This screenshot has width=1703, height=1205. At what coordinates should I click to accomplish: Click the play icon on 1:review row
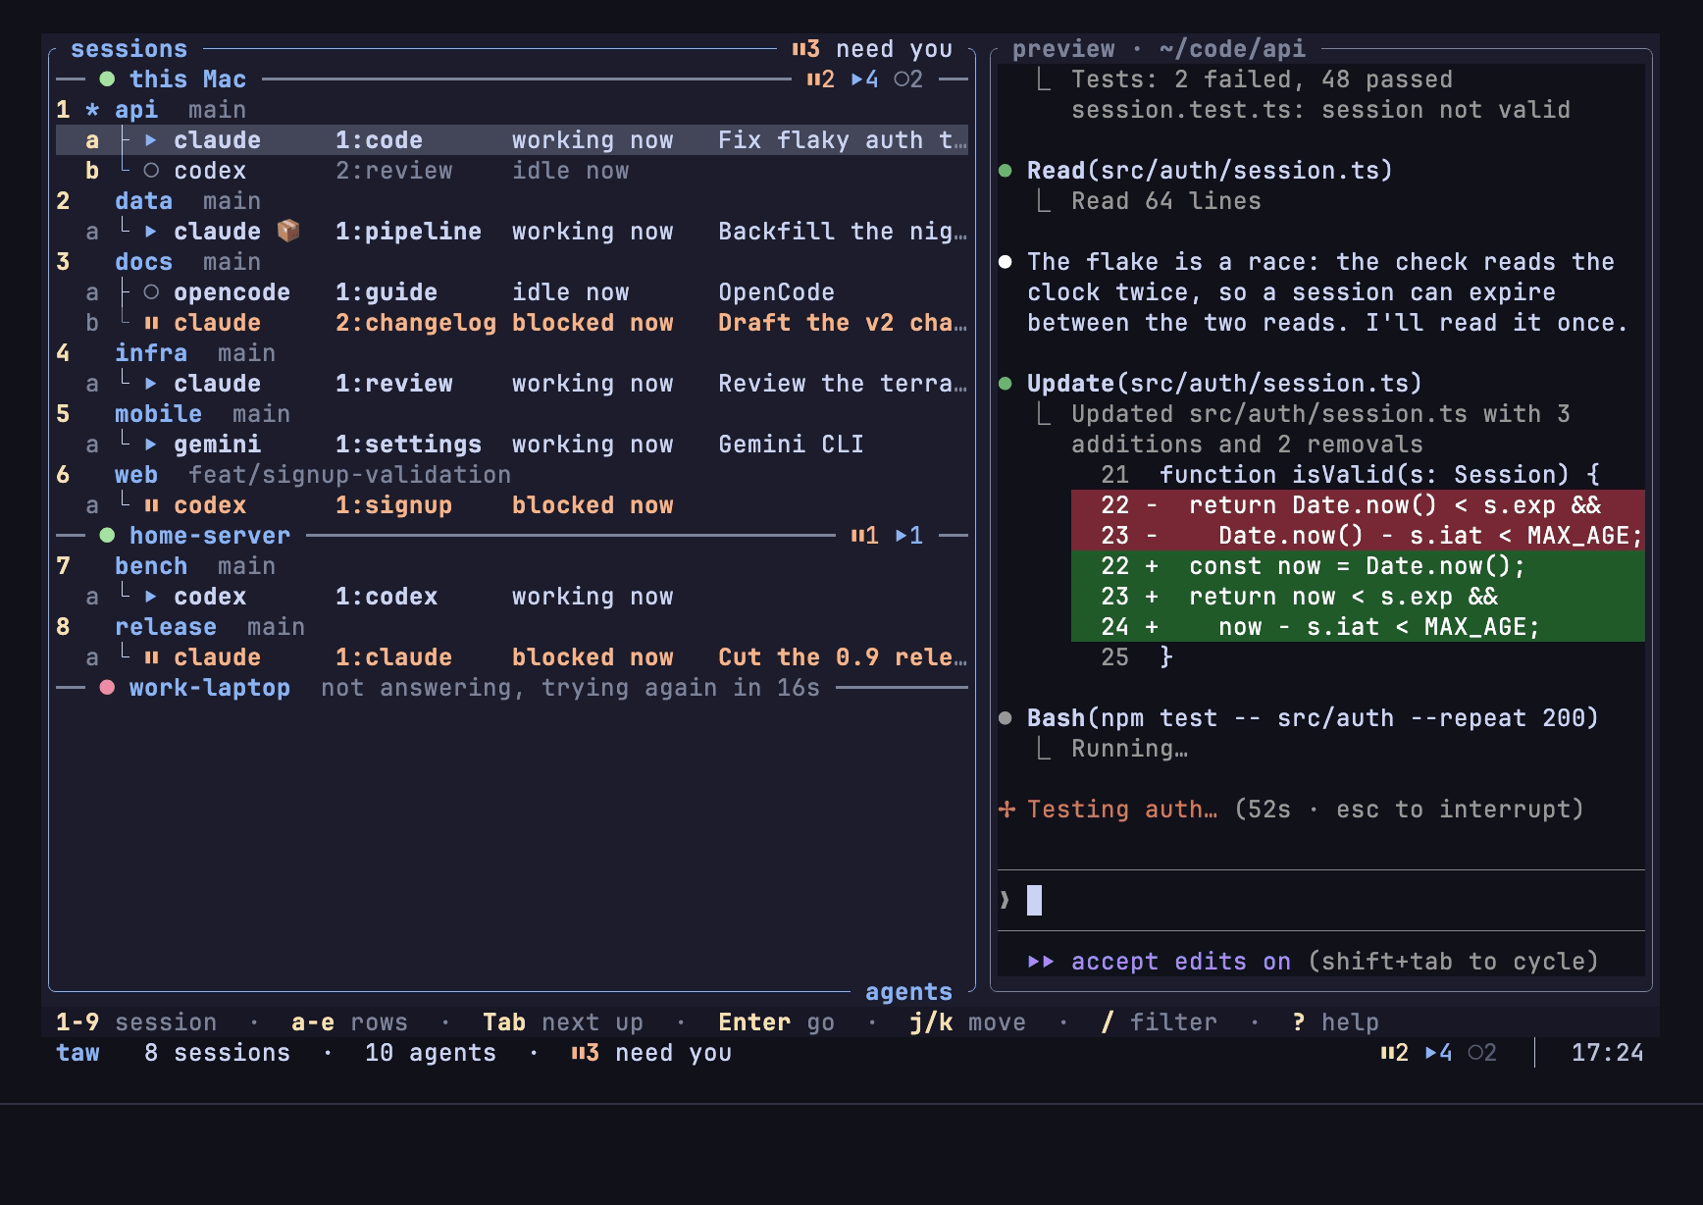[x=151, y=384]
